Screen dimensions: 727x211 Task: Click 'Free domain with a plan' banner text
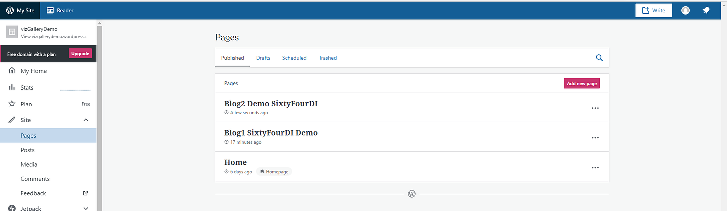tap(31, 54)
